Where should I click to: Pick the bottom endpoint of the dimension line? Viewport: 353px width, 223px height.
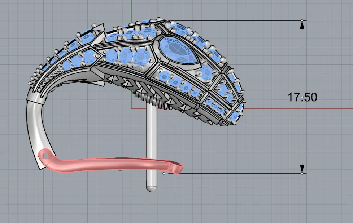tap(302, 173)
